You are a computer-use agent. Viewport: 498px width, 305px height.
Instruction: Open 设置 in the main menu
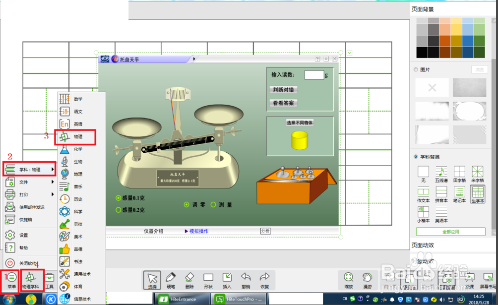point(23,235)
